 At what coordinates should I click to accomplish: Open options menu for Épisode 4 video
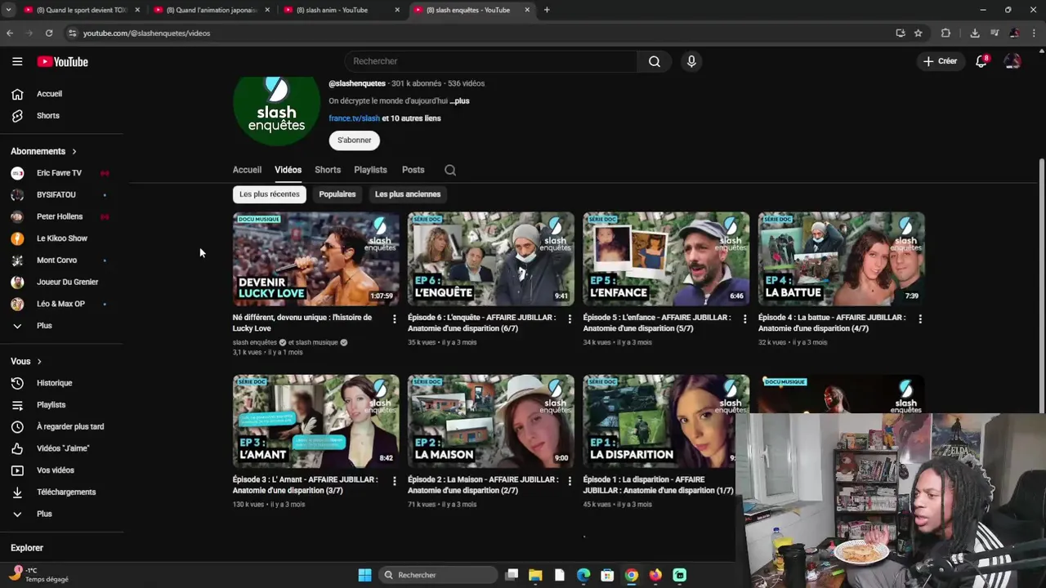coord(920,318)
